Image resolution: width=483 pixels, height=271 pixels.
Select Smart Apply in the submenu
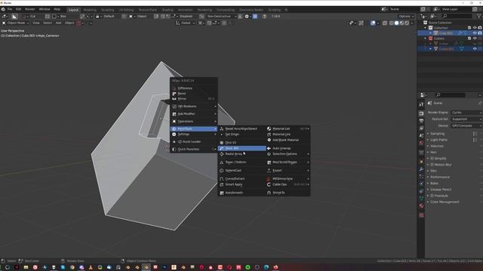point(241,184)
